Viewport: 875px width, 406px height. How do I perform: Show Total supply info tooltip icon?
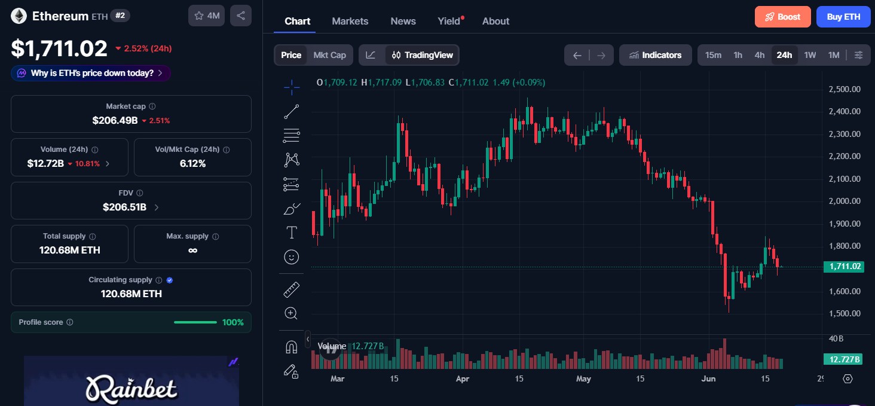(93, 237)
